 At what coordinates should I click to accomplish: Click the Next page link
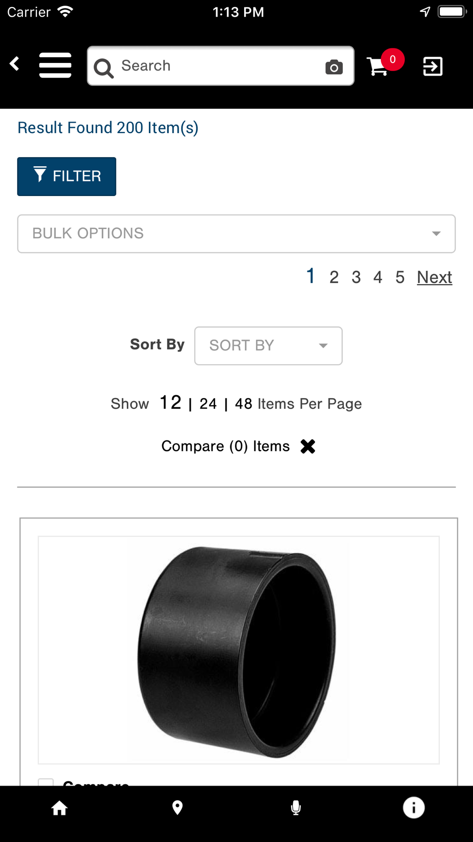pos(435,278)
